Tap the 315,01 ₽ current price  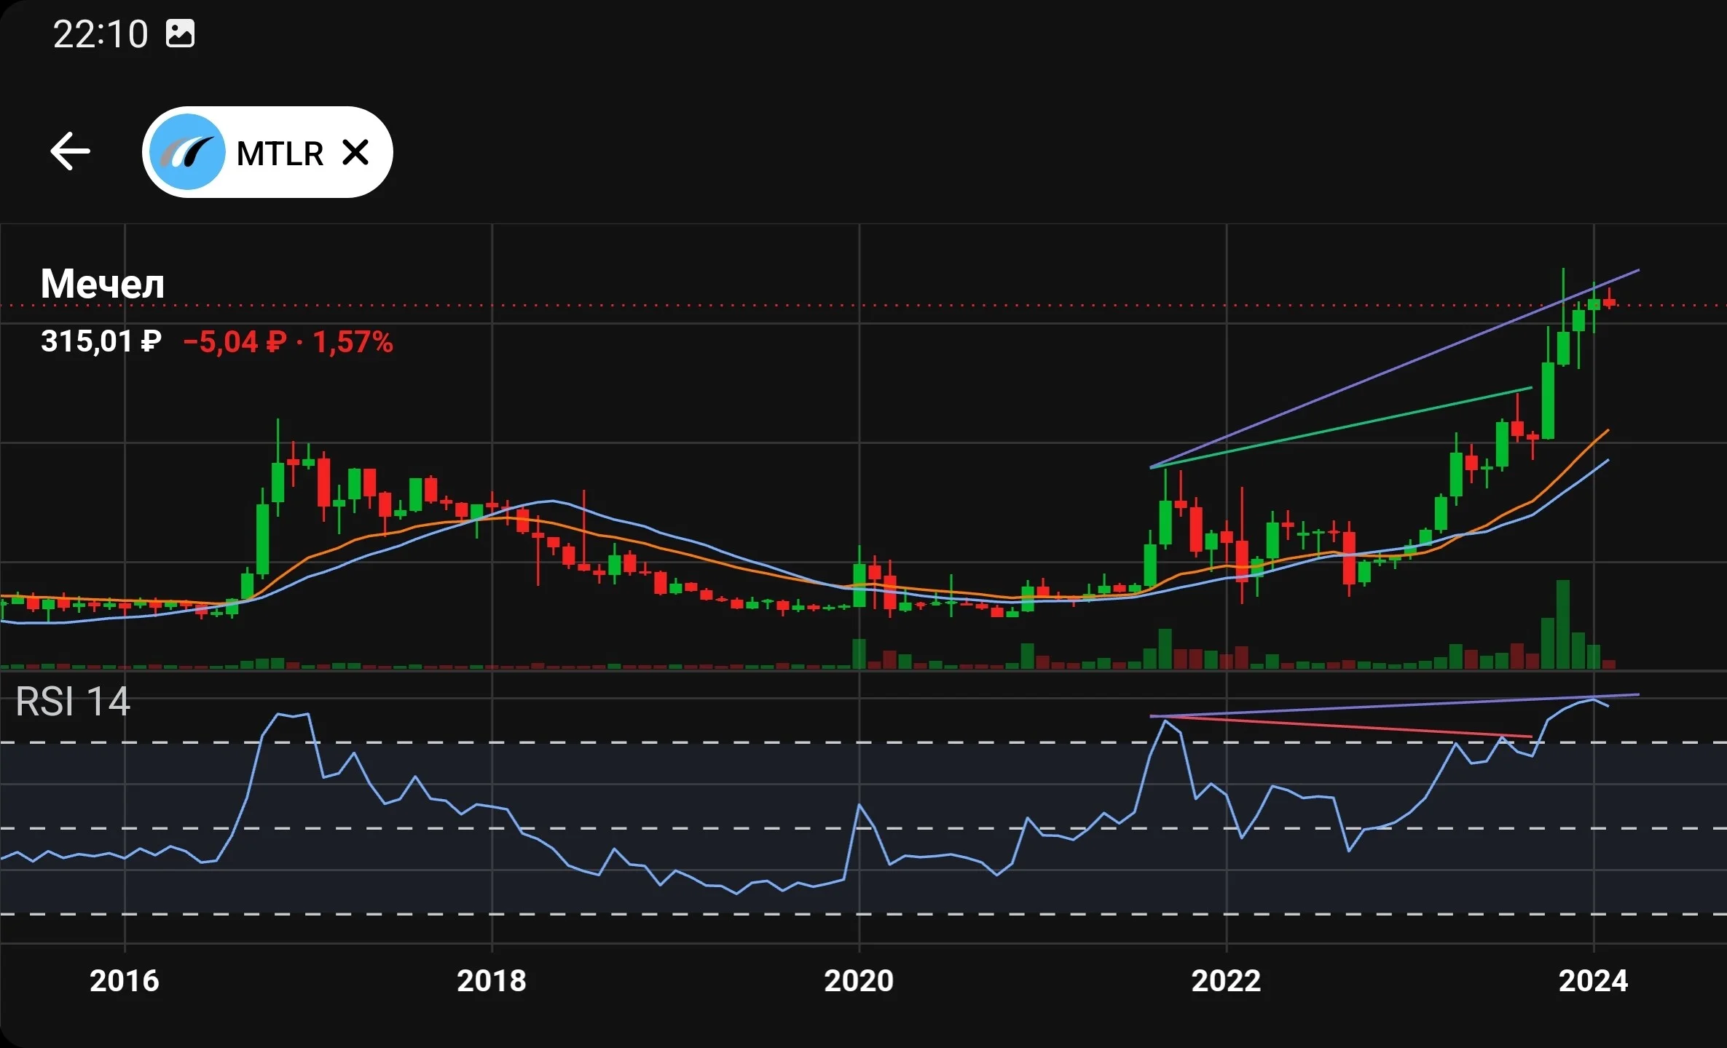click(101, 341)
